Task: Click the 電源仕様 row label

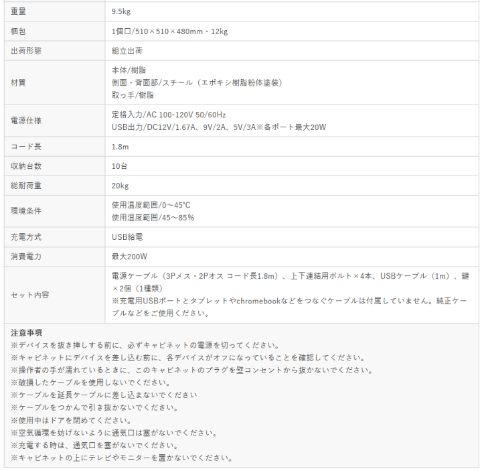Action: [x=26, y=121]
